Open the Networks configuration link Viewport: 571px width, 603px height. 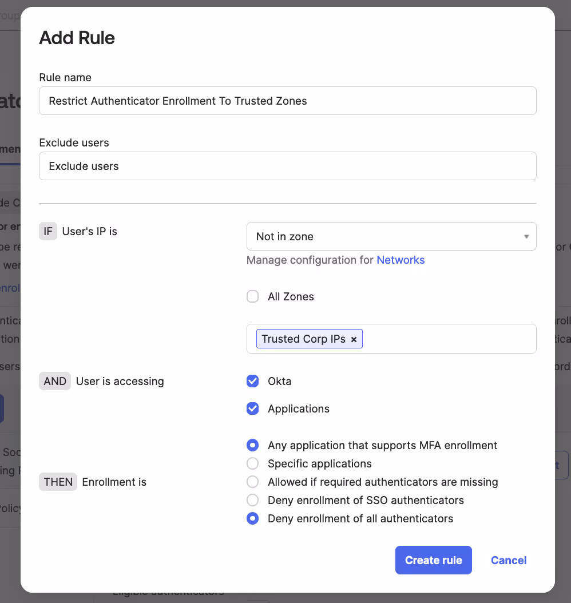tap(401, 260)
